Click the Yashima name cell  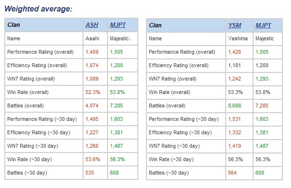point(238,38)
